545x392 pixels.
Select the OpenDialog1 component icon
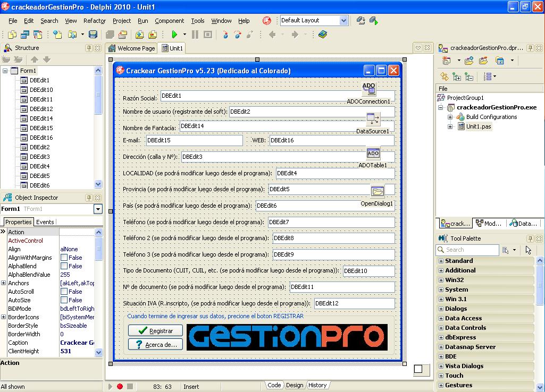(x=378, y=191)
